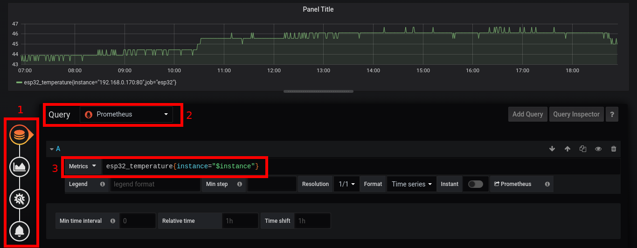Move query A up with arrow icon
Viewport: 637px width, 248px height.
click(x=568, y=149)
